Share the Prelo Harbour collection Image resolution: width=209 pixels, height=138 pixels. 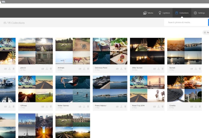pyautogui.click(x=117, y=106)
